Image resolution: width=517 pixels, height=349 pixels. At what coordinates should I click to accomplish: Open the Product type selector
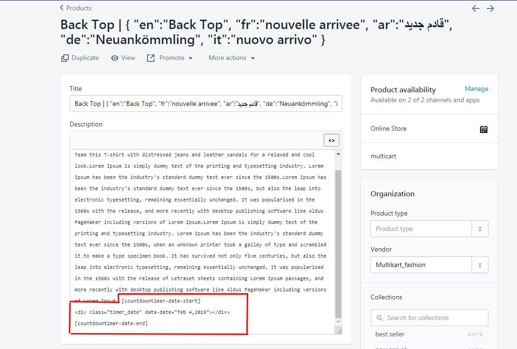[x=480, y=229]
